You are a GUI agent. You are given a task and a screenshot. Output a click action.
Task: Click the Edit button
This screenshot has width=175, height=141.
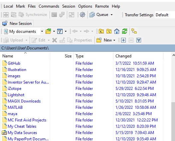point(39,40)
